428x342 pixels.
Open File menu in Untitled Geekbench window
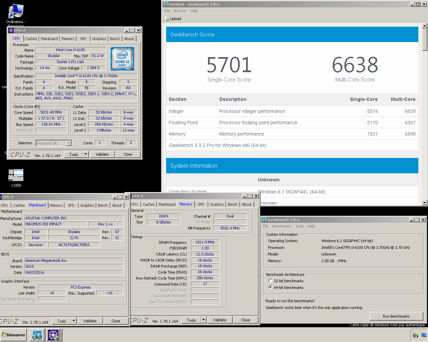pos(167,11)
